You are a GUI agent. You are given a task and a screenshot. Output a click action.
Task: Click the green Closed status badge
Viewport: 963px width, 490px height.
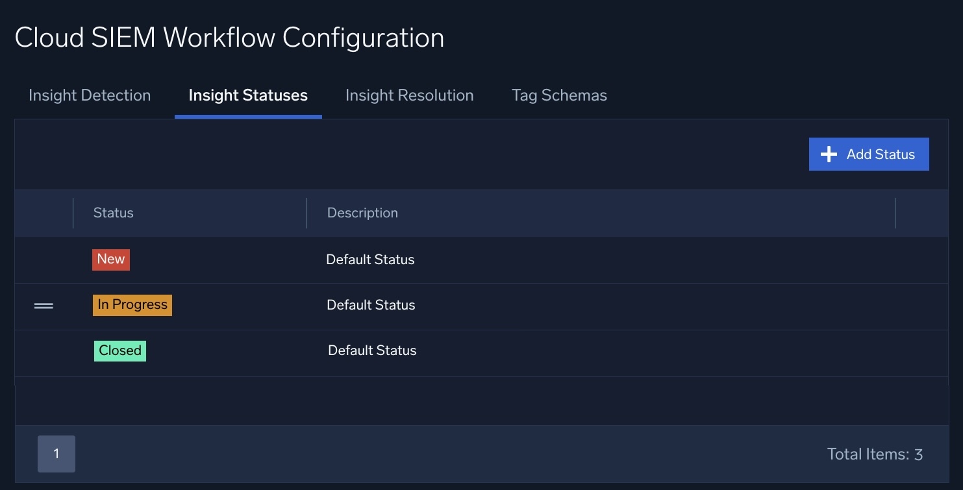pyautogui.click(x=120, y=350)
